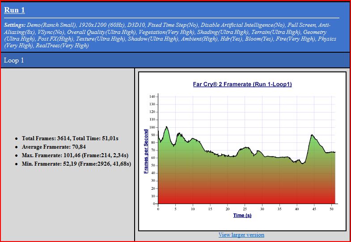Click the 'Demo(Ranch Small)' setting text
This screenshot has width=351, height=242.
tap(52, 25)
